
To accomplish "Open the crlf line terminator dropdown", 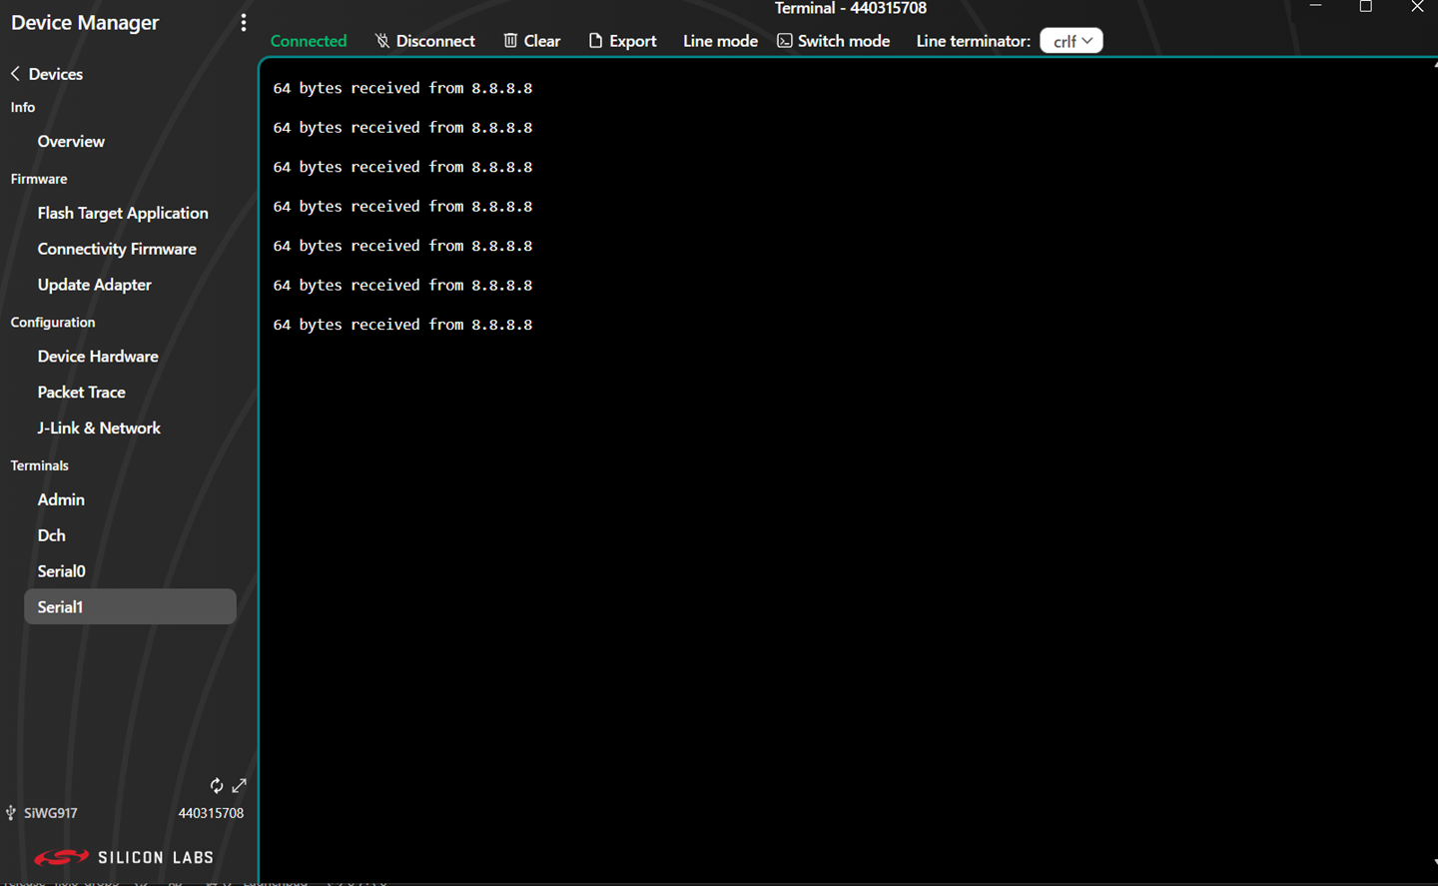I will [x=1071, y=40].
